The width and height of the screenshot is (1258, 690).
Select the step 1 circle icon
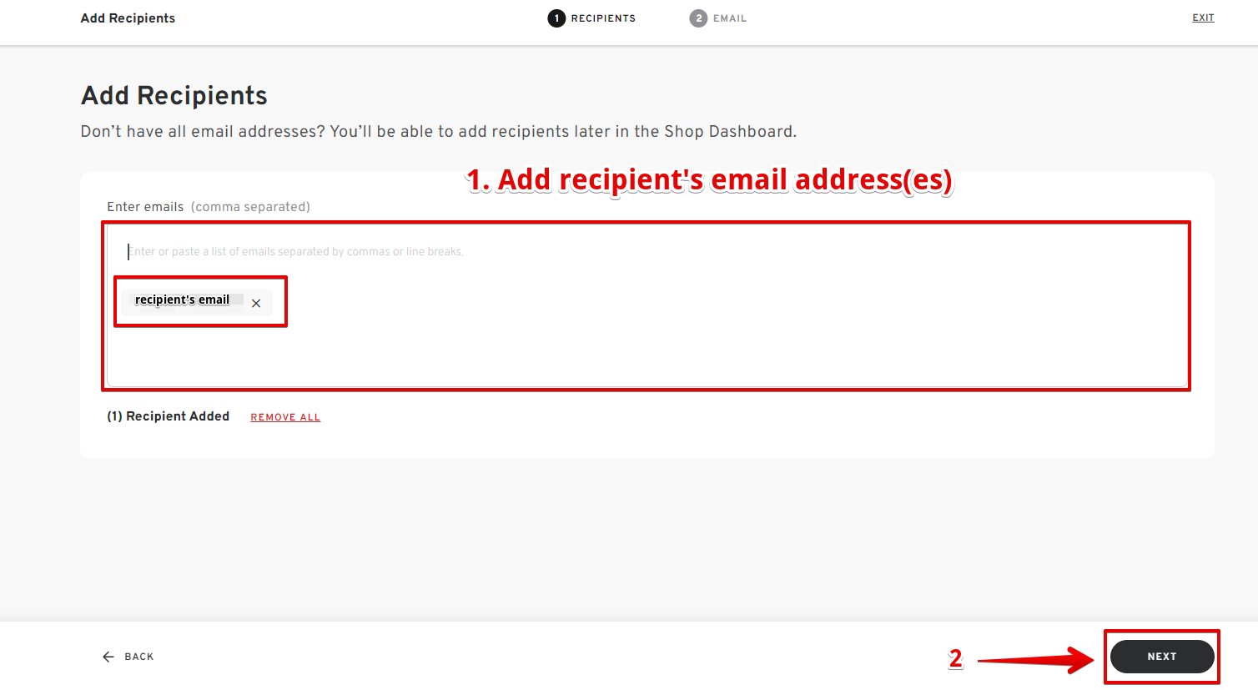coord(556,18)
